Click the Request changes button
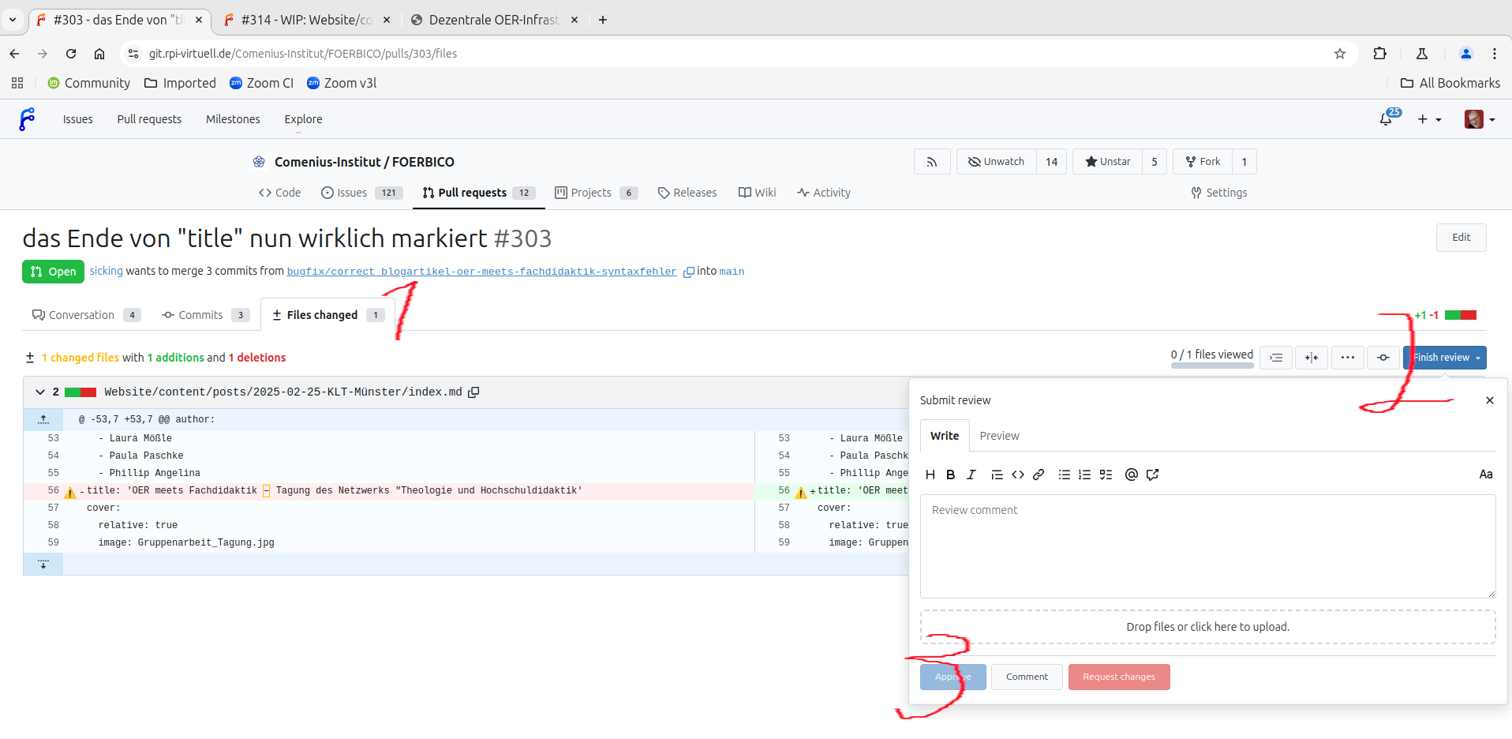 1118,677
